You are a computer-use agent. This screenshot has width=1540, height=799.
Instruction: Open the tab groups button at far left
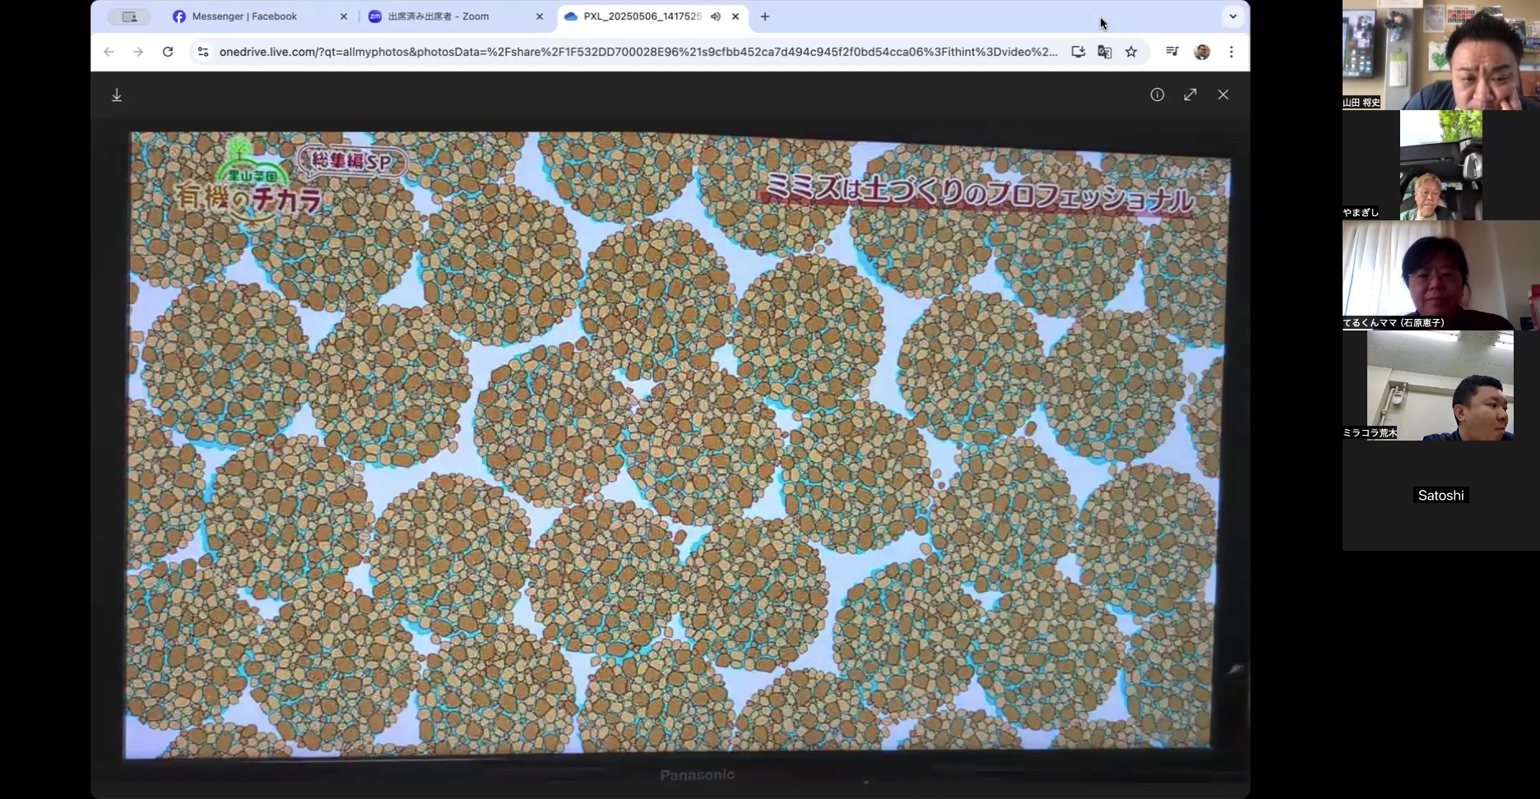(129, 16)
